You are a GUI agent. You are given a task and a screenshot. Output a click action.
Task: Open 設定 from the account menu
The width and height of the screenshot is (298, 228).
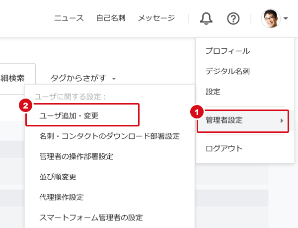213,92
